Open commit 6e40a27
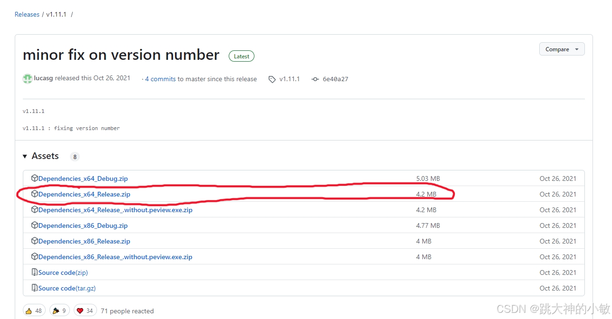Screen dimensions: 612x319 (x=335, y=79)
